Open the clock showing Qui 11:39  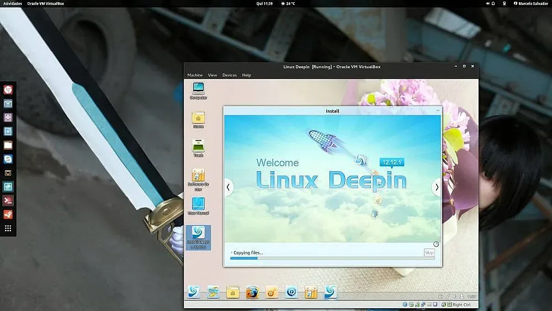[264, 3]
